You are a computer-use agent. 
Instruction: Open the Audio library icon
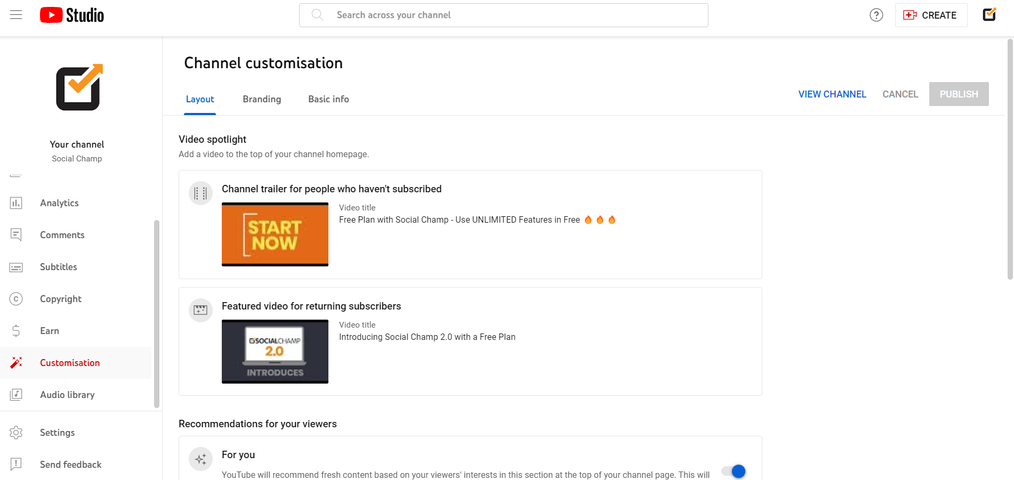16,395
